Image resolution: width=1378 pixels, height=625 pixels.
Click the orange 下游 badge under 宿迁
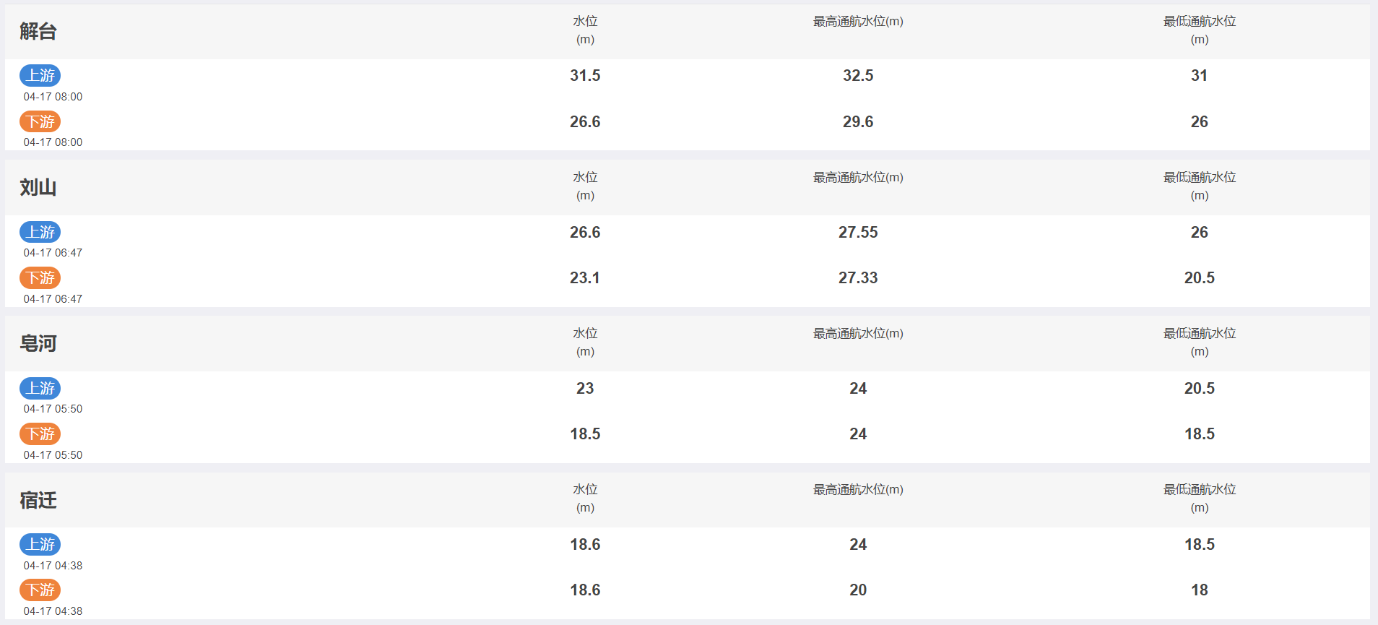(40, 590)
